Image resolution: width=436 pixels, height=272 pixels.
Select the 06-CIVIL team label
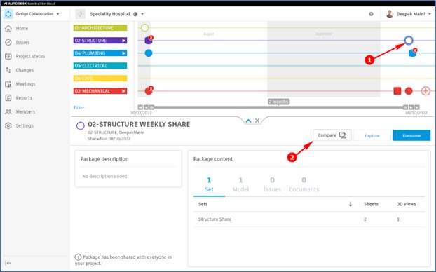(x=100, y=79)
